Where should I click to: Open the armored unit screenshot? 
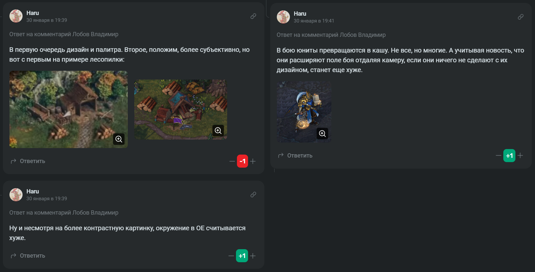(x=304, y=112)
